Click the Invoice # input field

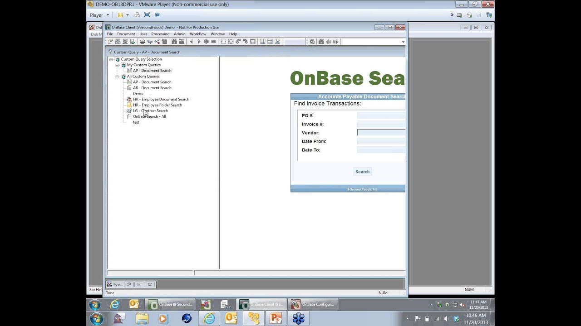(381, 124)
